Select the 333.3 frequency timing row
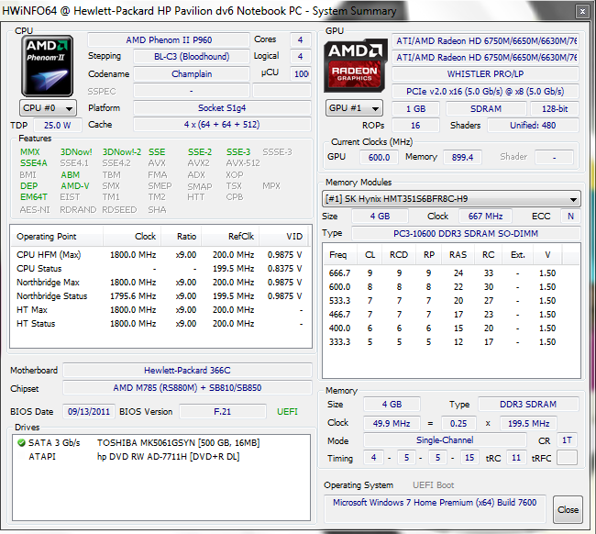The image size is (596, 534). [451, 341]
